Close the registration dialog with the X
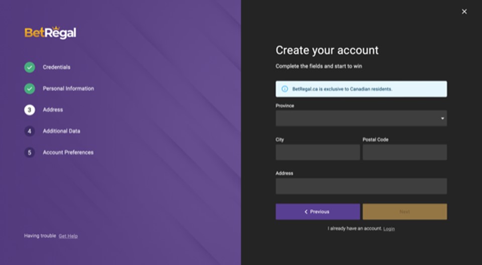The height and width of the screenshot is (265, 482). (464, 12)
